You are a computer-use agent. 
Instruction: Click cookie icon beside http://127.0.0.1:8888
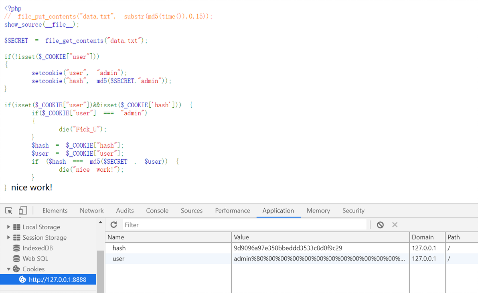coord(22,279)
